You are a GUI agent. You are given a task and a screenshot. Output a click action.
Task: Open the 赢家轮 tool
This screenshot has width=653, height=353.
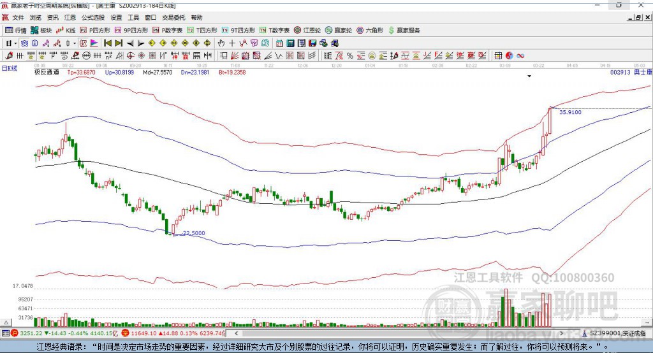(339, 31)
